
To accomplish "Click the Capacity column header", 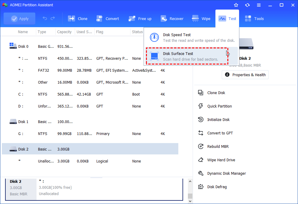I will coord(64,32).
